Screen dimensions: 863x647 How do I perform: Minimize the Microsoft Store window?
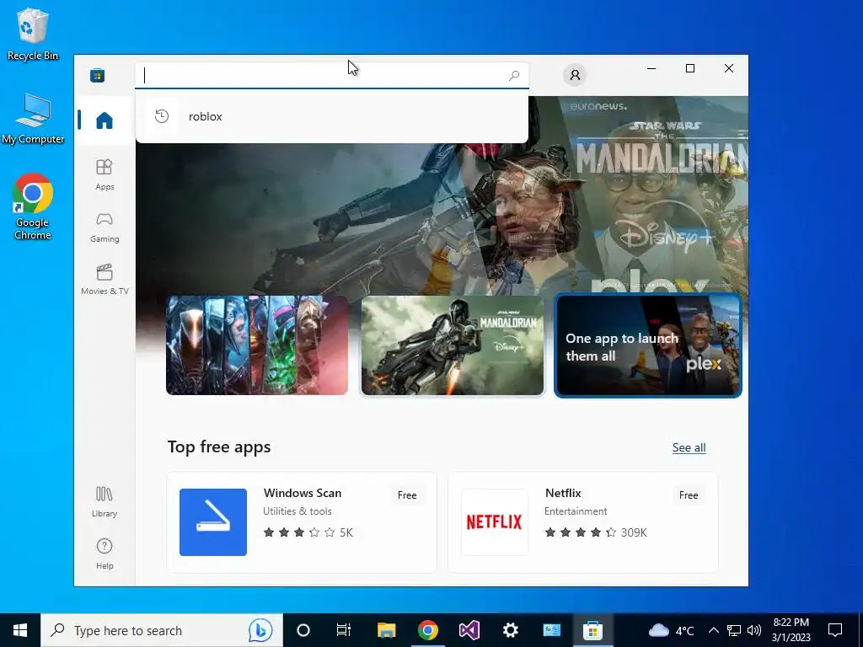(651, 68)
